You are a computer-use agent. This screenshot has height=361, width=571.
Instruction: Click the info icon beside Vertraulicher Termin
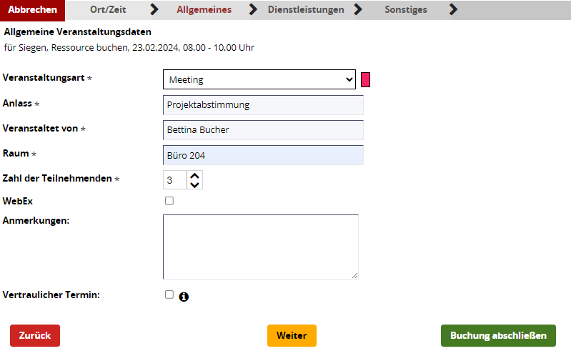tap(184, 297)
